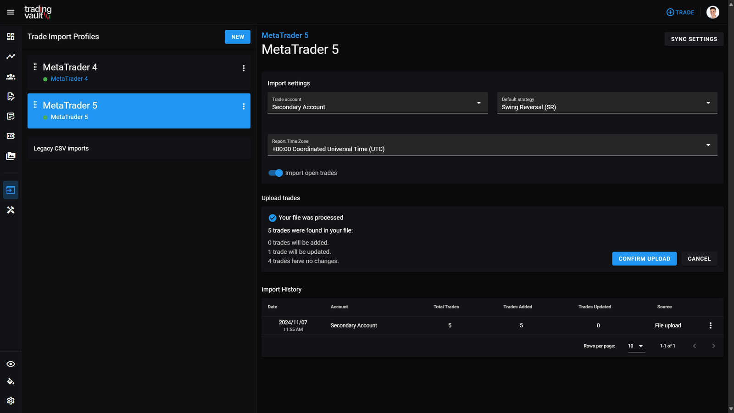734x413 pixels.
Task: Toggle the Import open trades switch
Action: [276, 173]
